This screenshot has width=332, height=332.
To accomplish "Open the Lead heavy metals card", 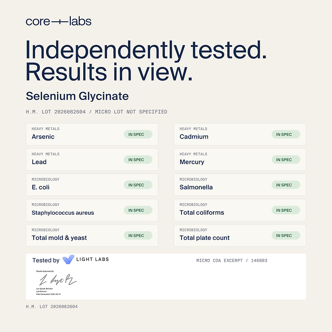I will point(92,159).
